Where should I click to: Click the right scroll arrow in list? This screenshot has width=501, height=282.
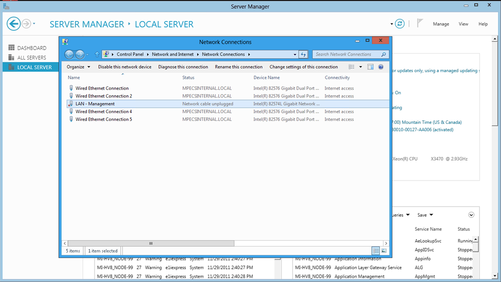pyautogui.click(x=386, y=243)
